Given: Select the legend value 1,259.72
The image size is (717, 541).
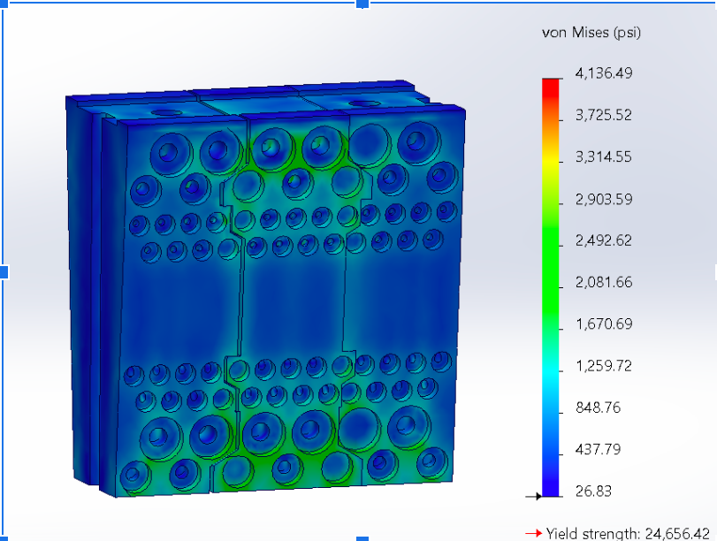Looking at the screenshot, I should pos(604,366).
